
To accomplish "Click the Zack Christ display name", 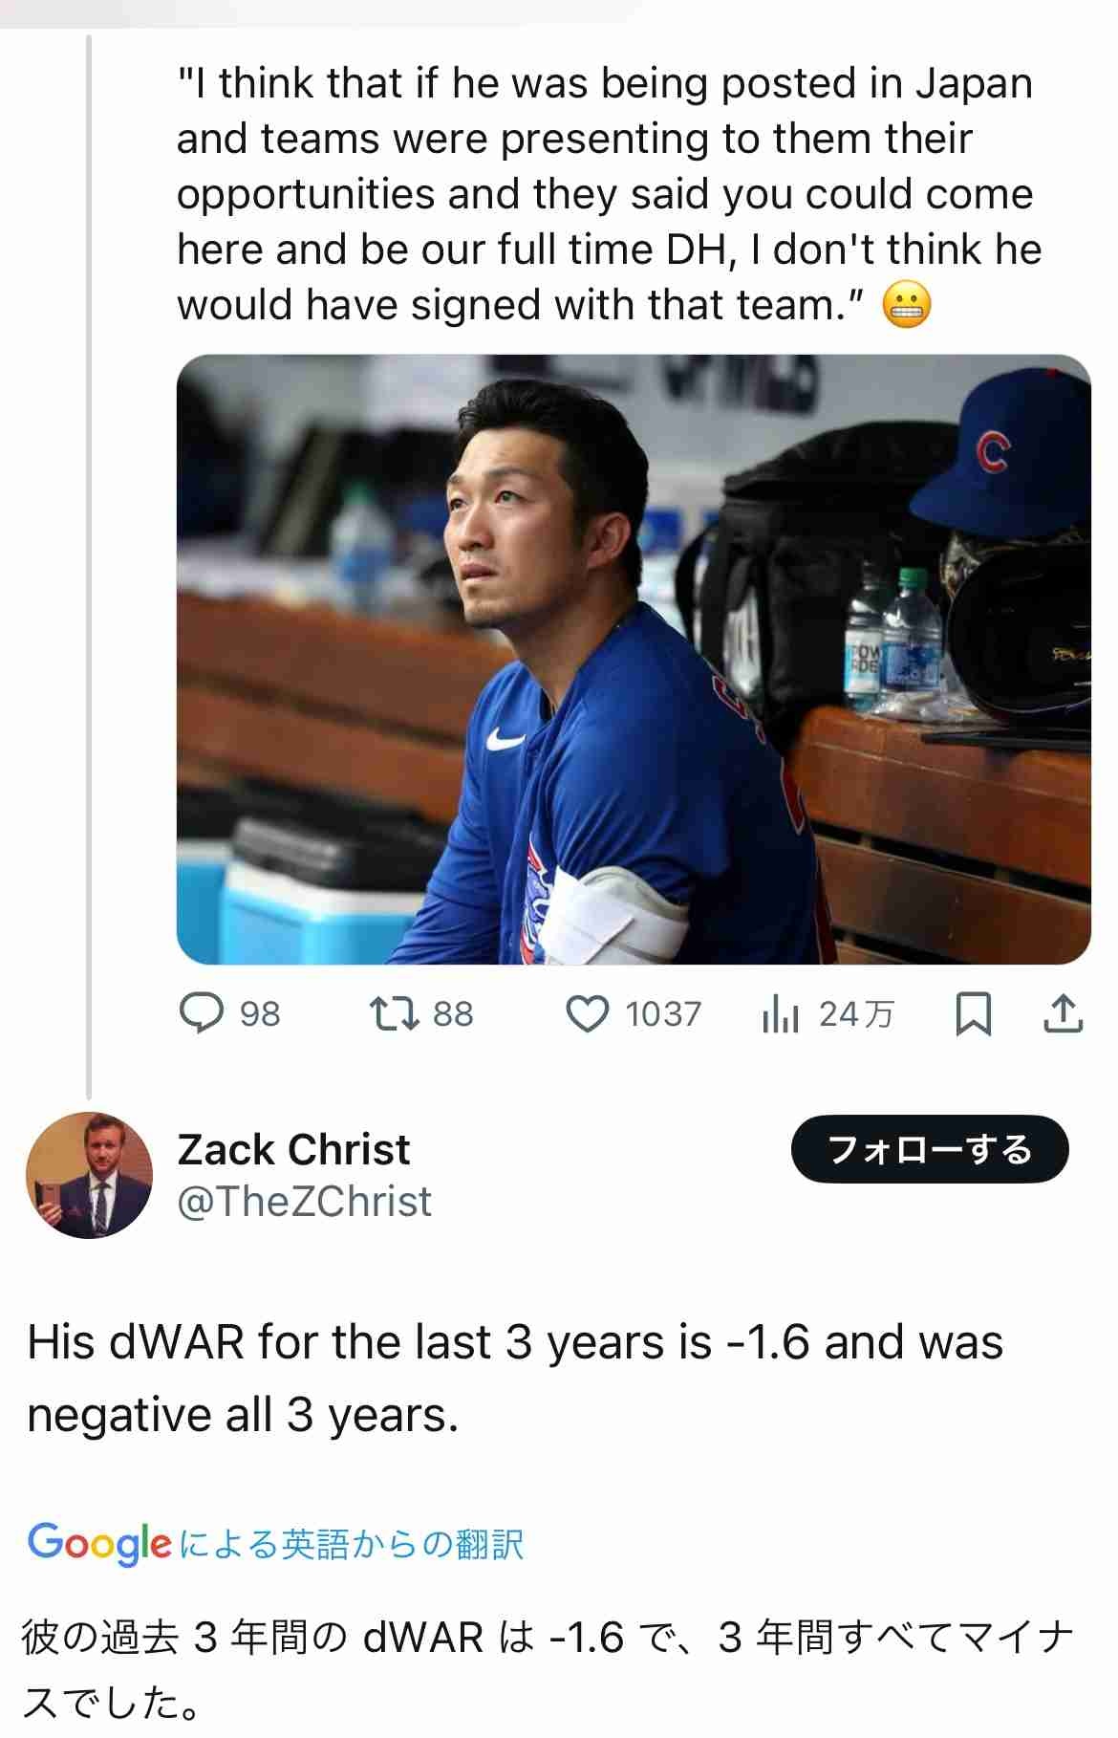I will pos(293,1149).
